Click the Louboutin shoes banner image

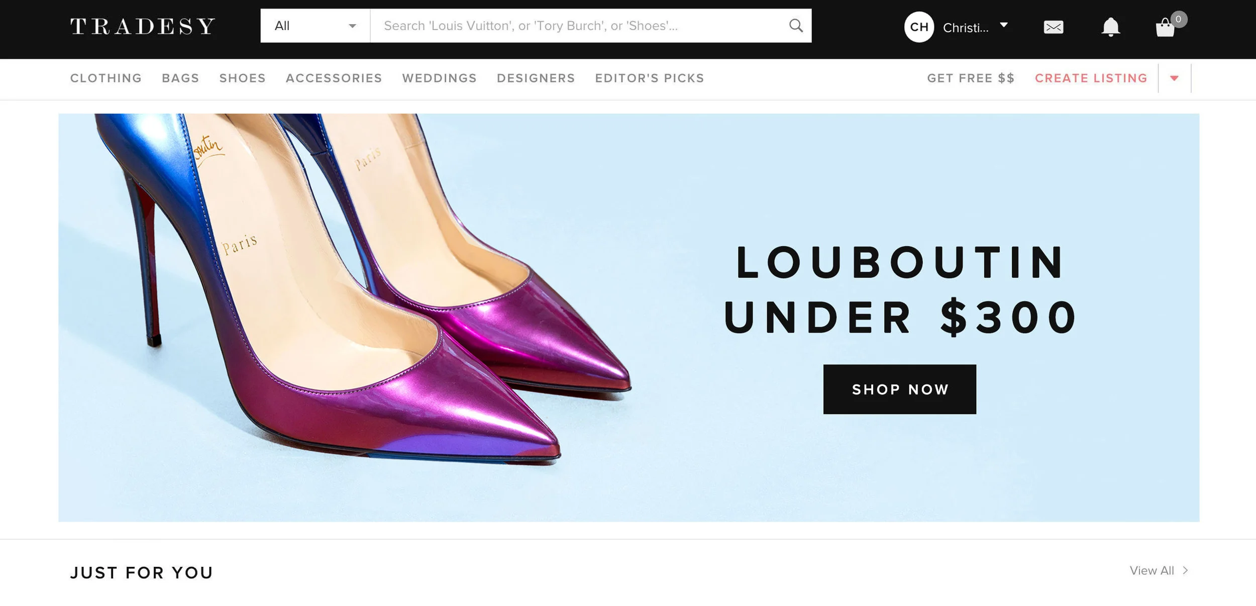(x=629, y=318)
